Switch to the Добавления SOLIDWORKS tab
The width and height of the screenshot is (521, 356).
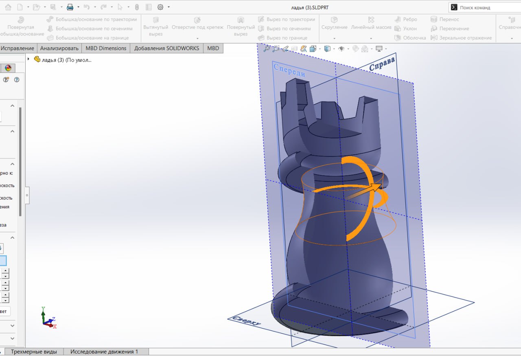click(x=166, y=48)
